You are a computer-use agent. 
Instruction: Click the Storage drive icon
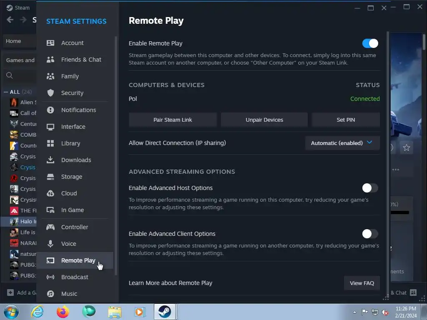[50, 177]
